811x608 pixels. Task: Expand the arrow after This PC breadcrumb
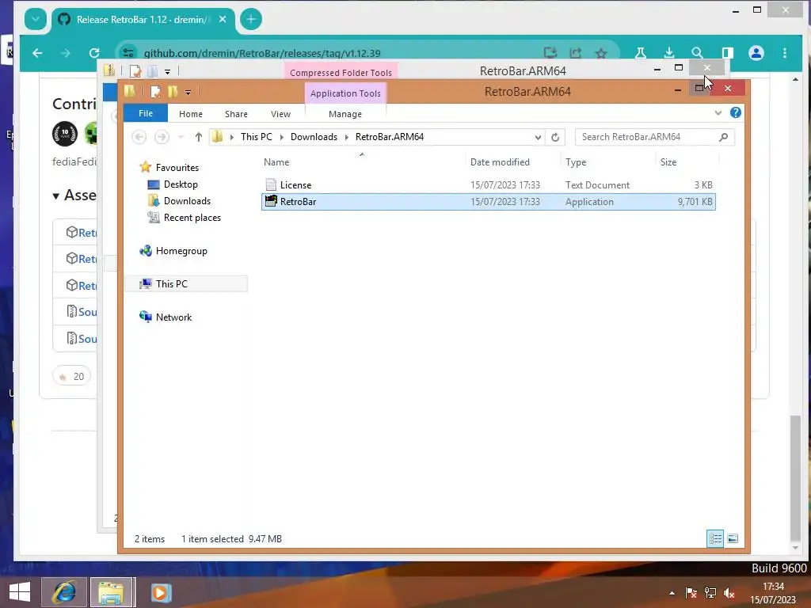click(x=281, y=137)
